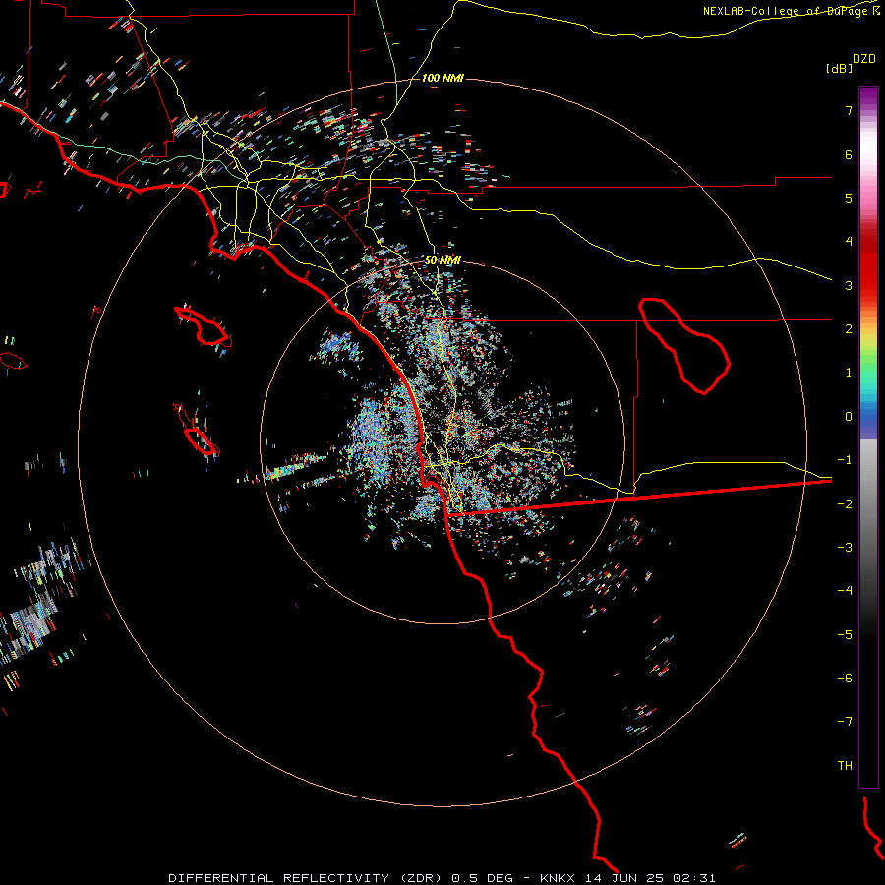Click the ZDR color scale bar
The image size is (885, 885).
pos(868,437)
